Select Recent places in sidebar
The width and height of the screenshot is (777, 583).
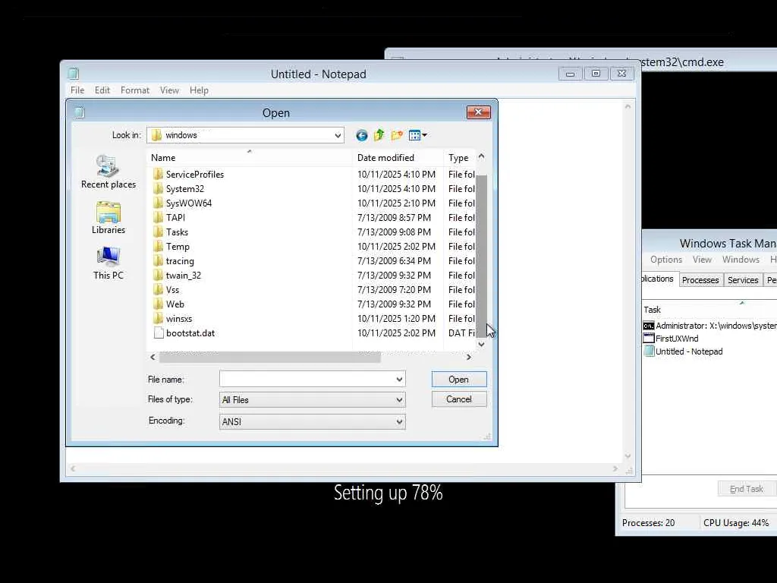coord(109,172)
